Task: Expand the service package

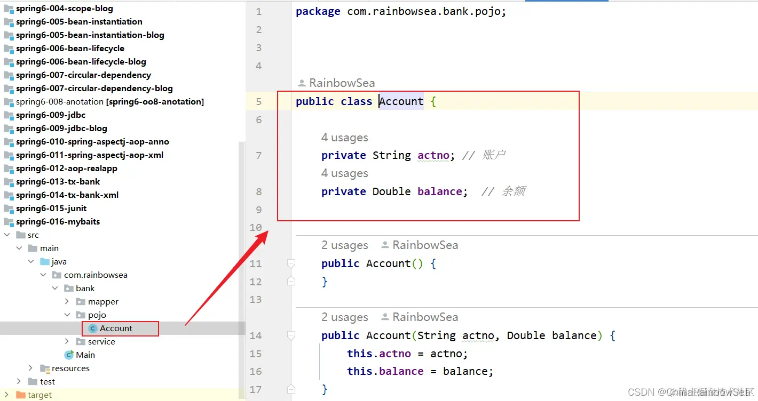Action: (x=67, y=342)
